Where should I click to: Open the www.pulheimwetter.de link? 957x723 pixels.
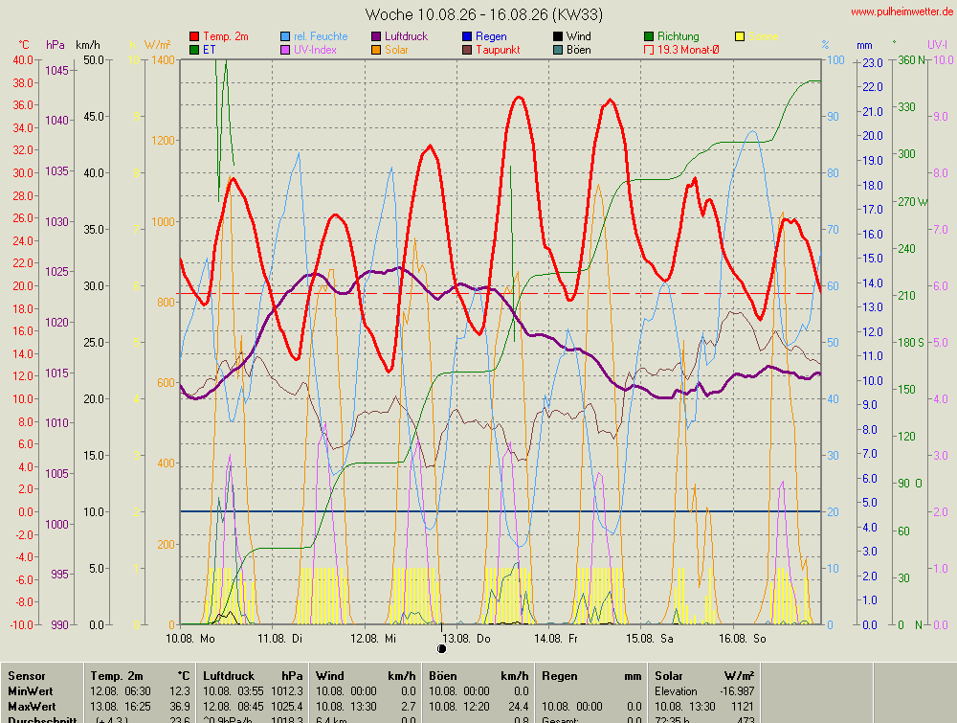[x=901, y=11]
